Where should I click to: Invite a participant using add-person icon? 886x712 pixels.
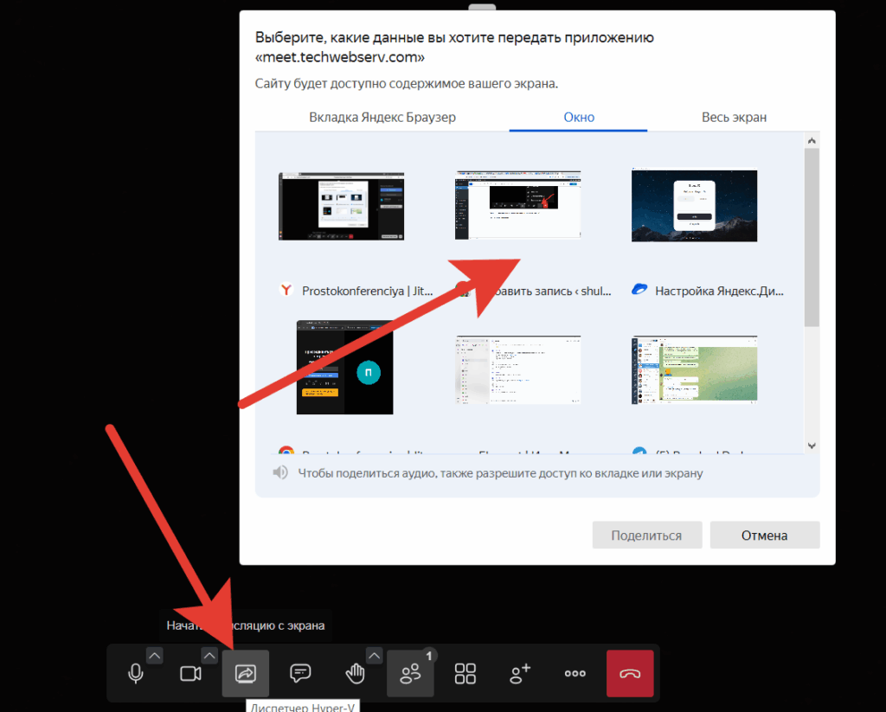click(x=520, y=673)
